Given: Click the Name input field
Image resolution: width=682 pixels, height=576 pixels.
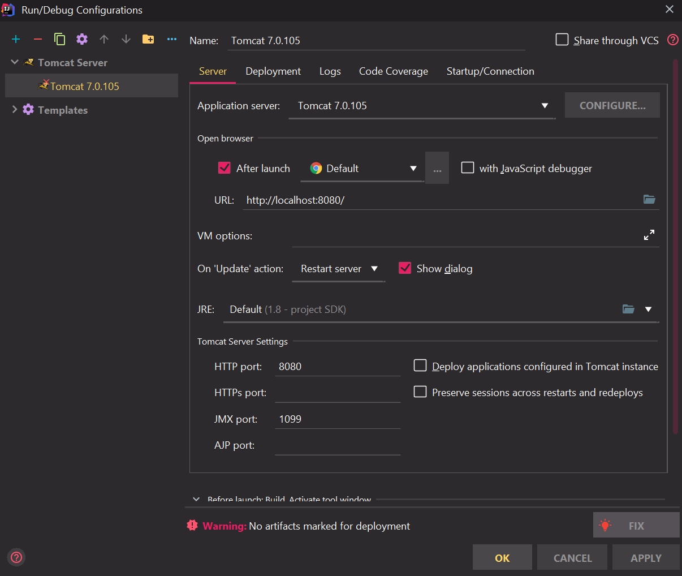Looking at the screenshot, I should (x=376, y=41).
